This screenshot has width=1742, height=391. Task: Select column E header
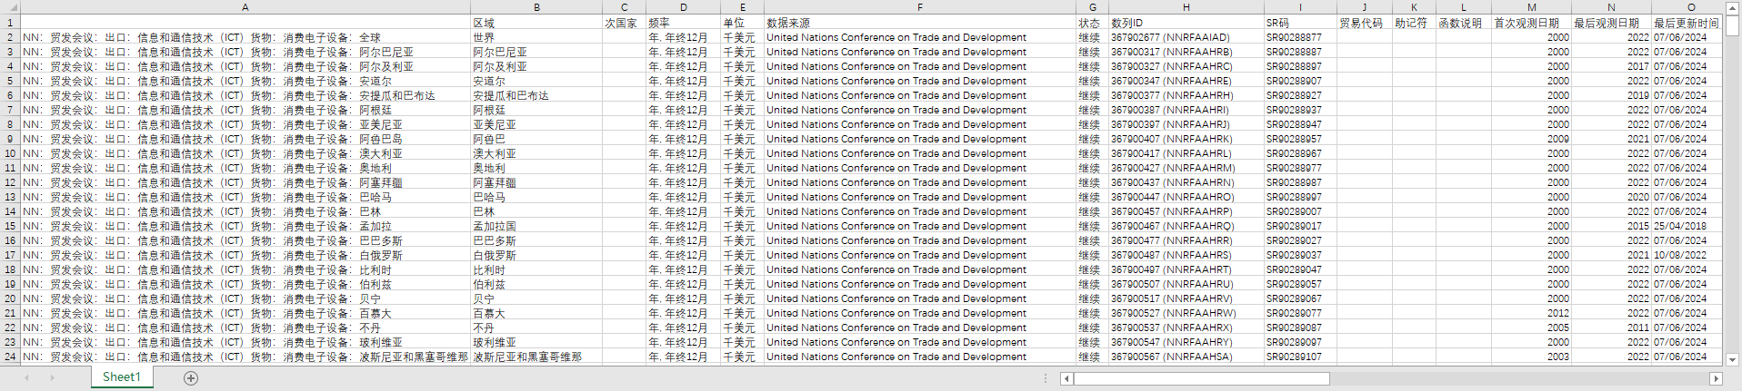742,7
